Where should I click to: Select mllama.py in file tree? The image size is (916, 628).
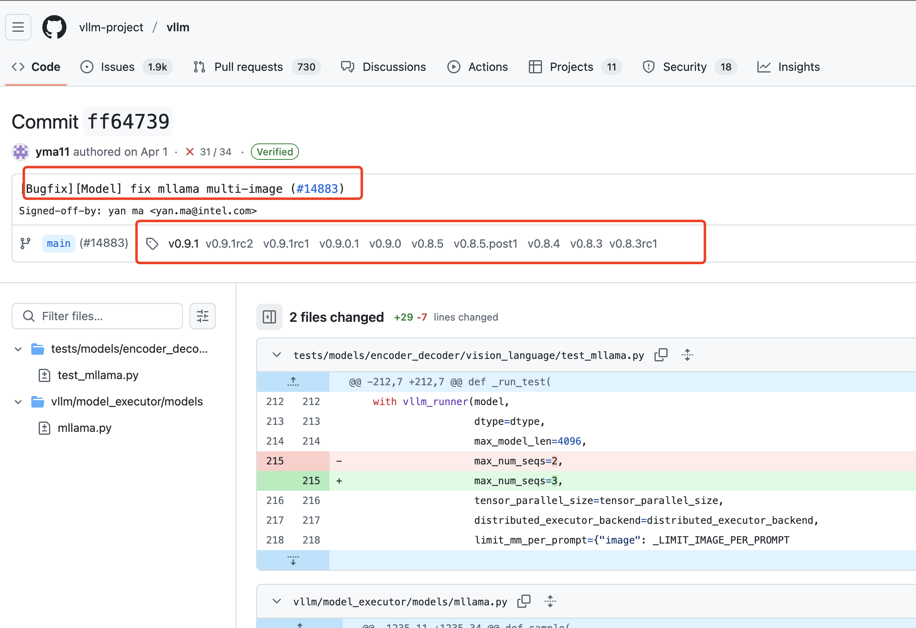tap(84, 428)
